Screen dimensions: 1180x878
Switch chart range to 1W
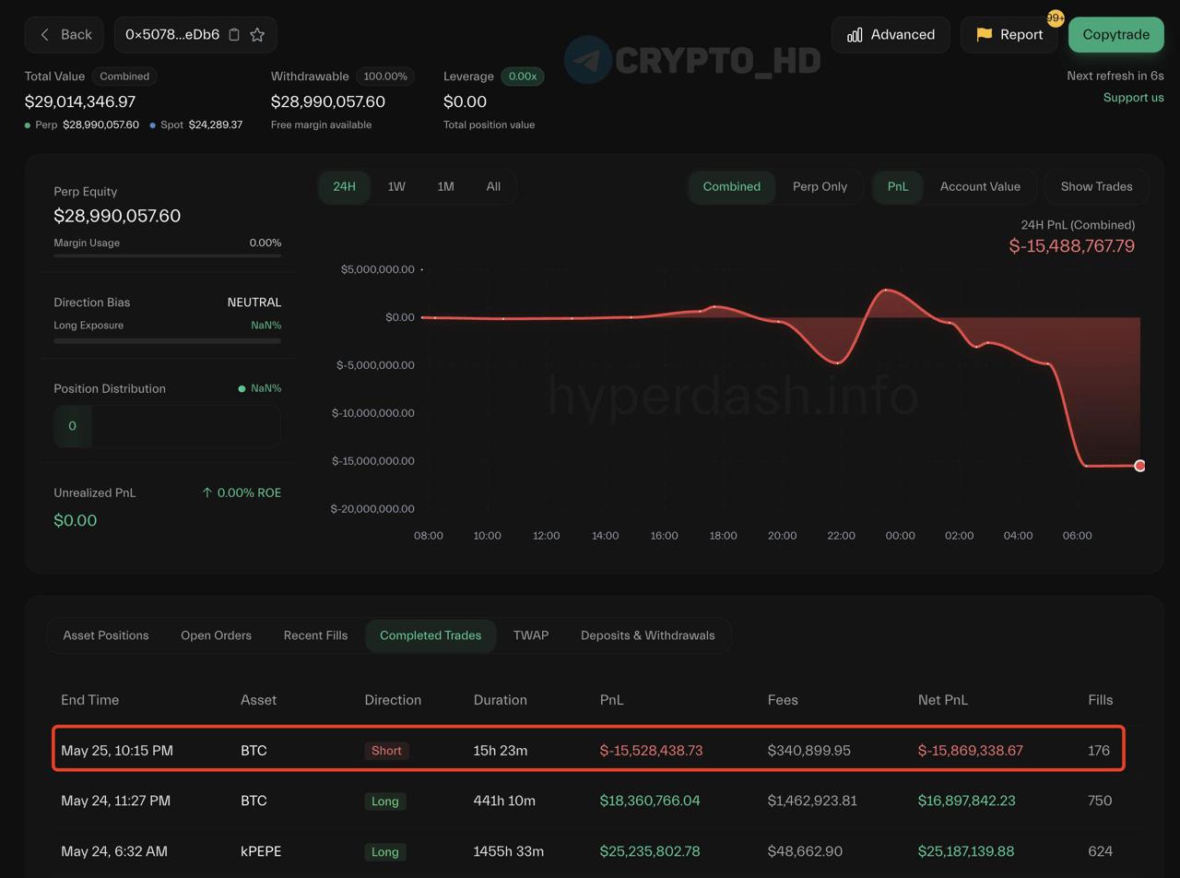click(396, 186)
